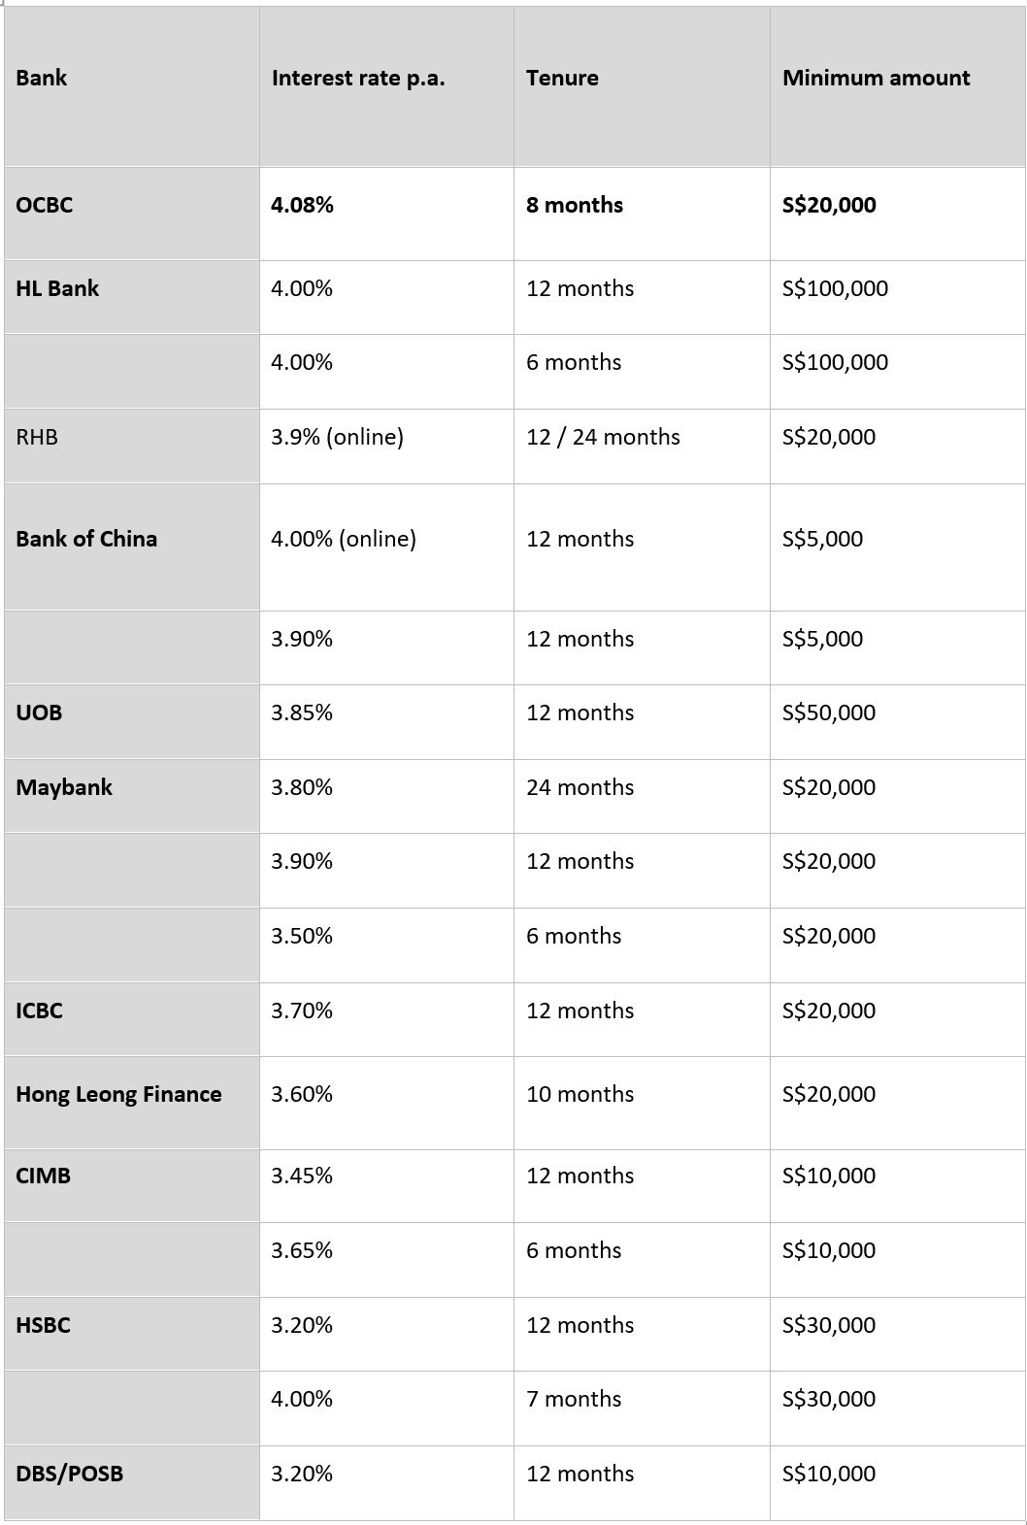Viewport: 1027px width, 1525px height.
Task: Select the HL Bank row label
Action: pos(131,297)
